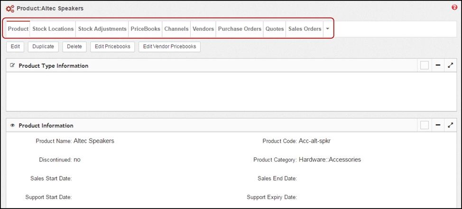Click the Edit Pricebooks button

pyautogui.click(x=112, y=46)
